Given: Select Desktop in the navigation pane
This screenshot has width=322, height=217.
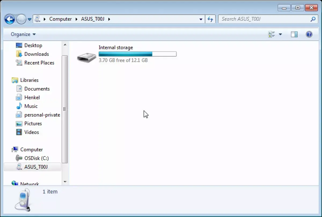Looking at the screenshot, I should (33, 45).
